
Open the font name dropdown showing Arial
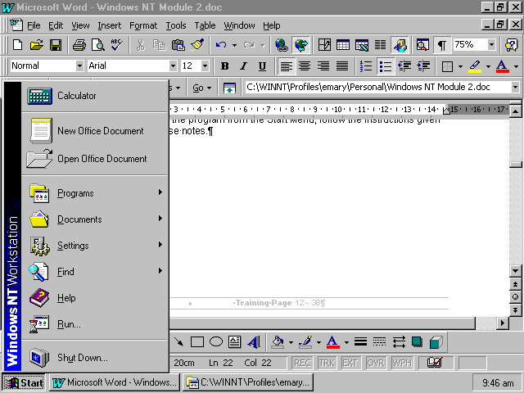[173, 66]
